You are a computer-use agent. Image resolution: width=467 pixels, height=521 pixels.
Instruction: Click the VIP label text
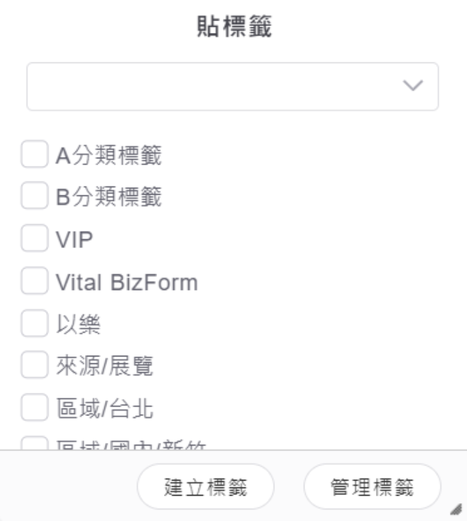tap(75, 240)
